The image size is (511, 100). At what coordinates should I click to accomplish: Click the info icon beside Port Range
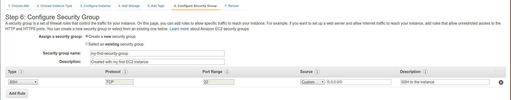pos(227,72)
